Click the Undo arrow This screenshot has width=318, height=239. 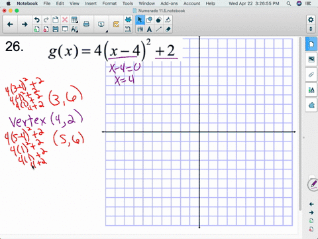pos(37,20)
